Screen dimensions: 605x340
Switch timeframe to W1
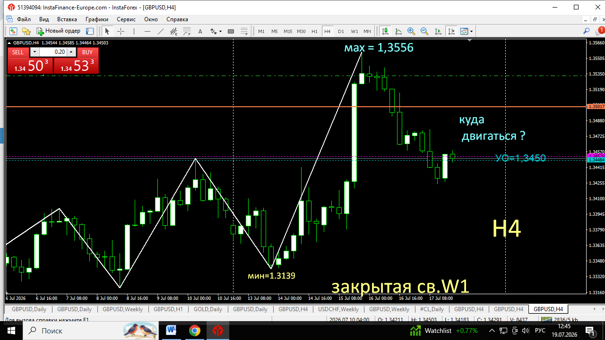[x=354, y=31]
